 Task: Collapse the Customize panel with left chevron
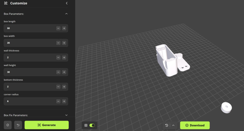click(67, 3)
